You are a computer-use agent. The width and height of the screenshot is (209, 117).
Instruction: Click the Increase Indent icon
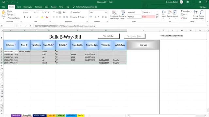click(x=67, y=17)
